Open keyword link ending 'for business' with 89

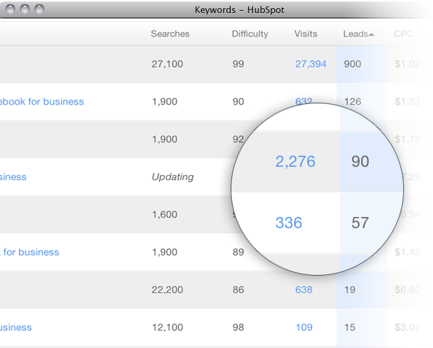[x=30, y=252]
